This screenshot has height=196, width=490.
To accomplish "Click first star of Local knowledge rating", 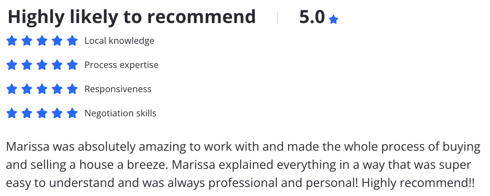I will point(12,40).
